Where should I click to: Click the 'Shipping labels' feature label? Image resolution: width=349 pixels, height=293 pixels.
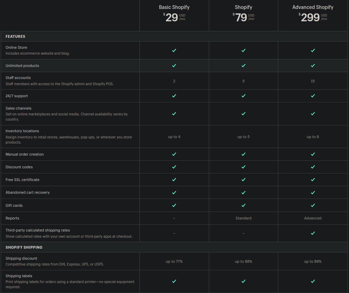[19, 276]
